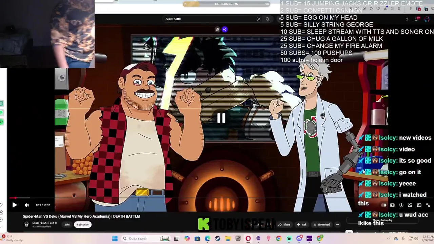Click the Subscribe button
The width and height of the screenshot is (434, 244).
[82, 224]
